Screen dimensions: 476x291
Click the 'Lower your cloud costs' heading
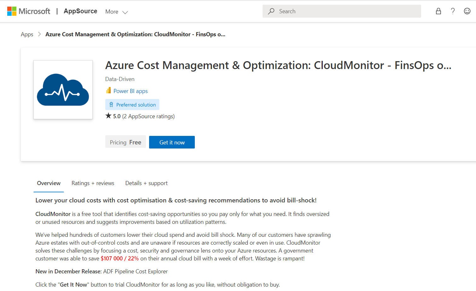pyautogui.click(x=176, y=201)
